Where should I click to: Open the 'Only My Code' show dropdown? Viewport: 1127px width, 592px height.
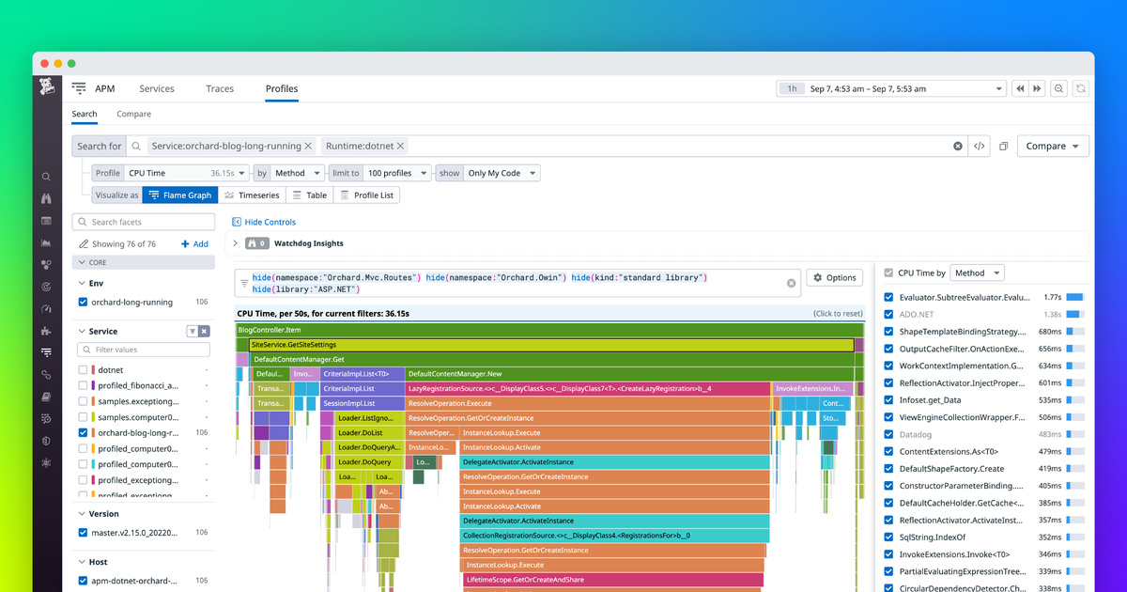pyautogui.click(x=502, y=173)
